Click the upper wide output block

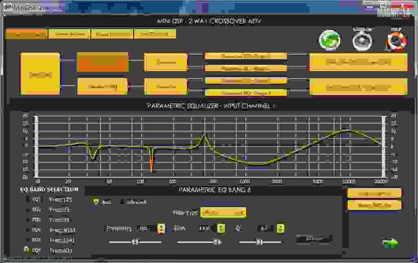point(358,62)
